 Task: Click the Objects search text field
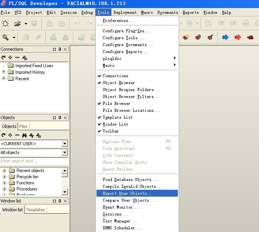34,161
